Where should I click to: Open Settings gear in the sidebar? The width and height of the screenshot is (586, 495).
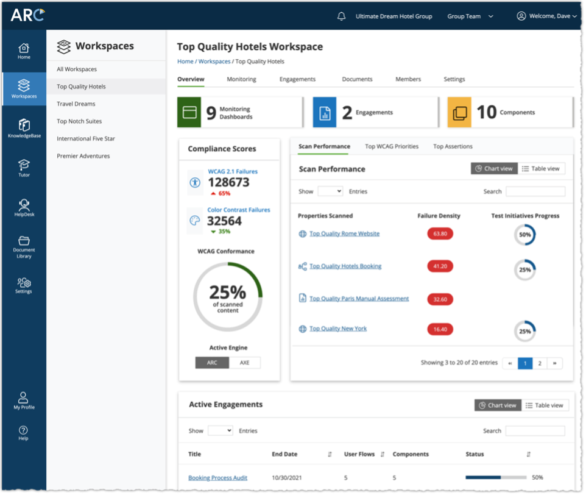click(x=24, y=285)
